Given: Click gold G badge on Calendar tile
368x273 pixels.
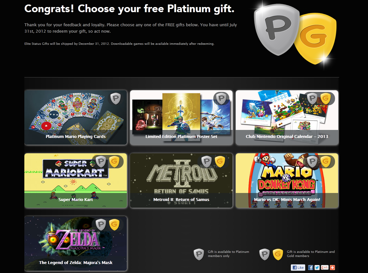Looking at the screenshot, I should pyautogui.click(x=325, y=99).
